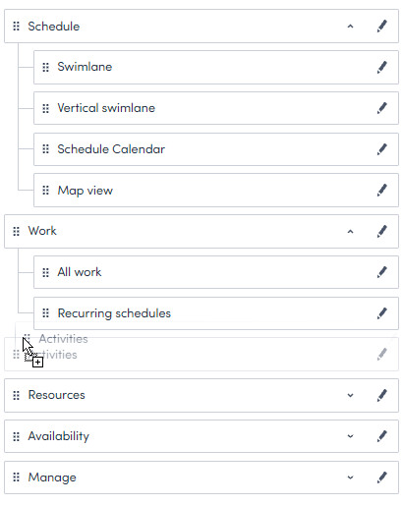Image resolution: width=402 pixels, height=505 pixels.
Task: Edit the Map view item
Action: click(x=382, y=191)
